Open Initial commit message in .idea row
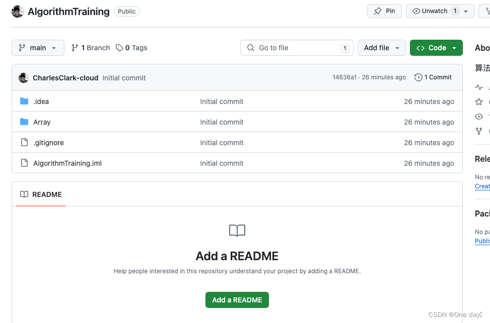Screen dimensions: 490x323 pos(222,101)
